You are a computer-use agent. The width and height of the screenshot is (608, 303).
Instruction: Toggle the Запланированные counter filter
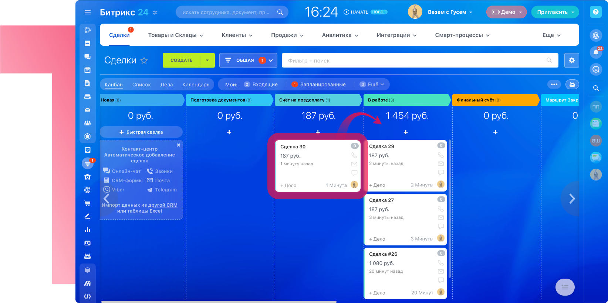point(318,85)
